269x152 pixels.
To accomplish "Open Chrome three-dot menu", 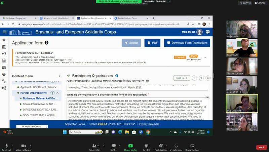I will point(209,24).
